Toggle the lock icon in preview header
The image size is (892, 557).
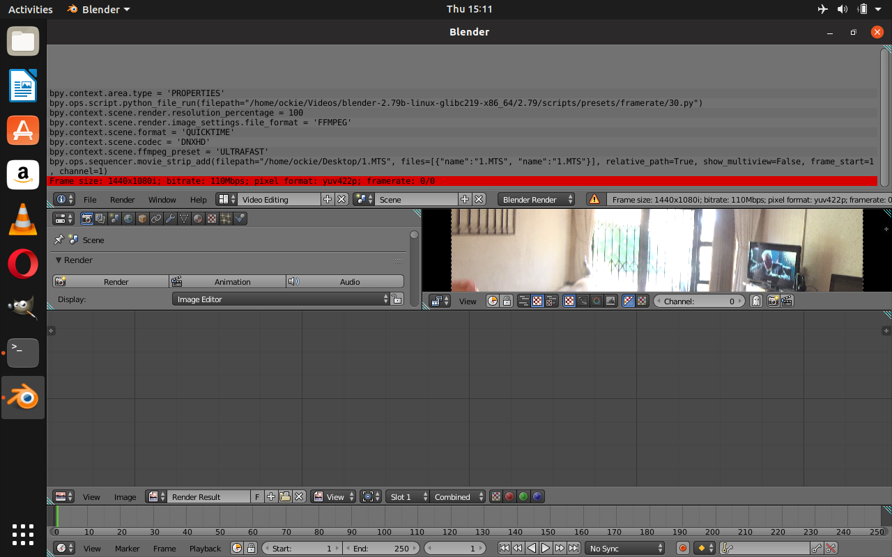[x=507, y=301]
